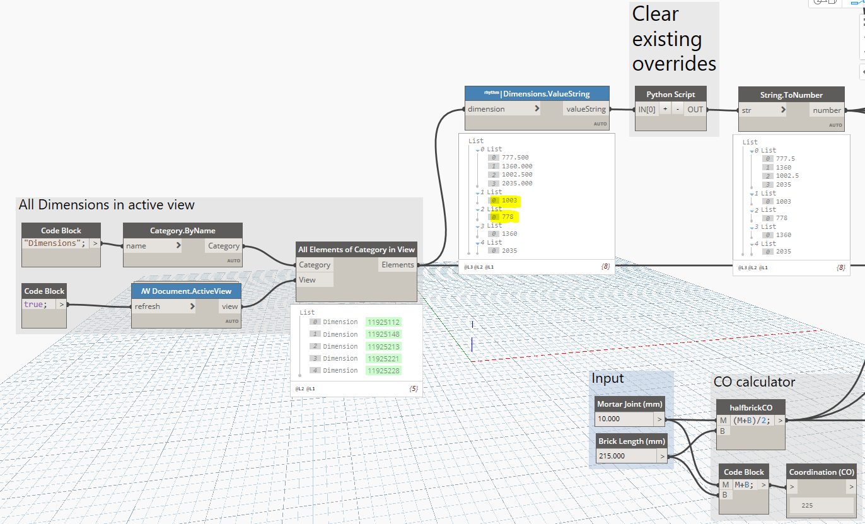This screenshot has height=524, width=865.
Task: Collapse the 2 List in Dimensions.ValueString preview
Action: (x=477, y=209)
